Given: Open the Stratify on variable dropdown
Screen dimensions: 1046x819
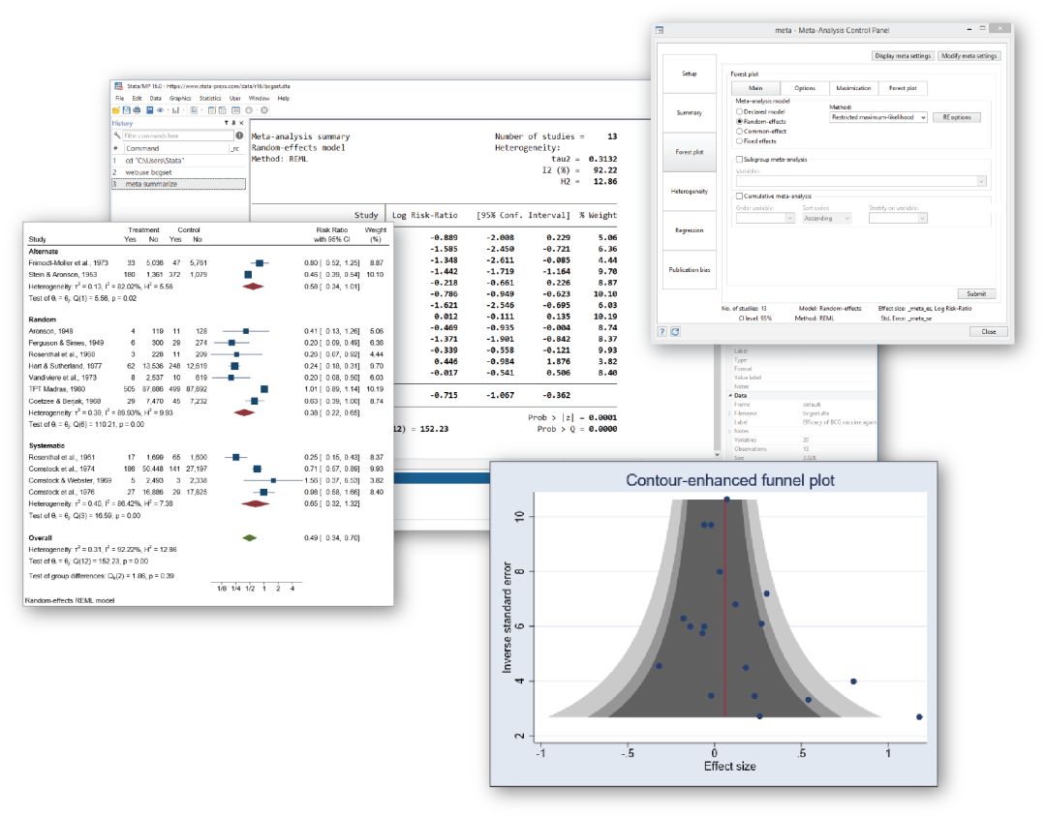Looking at the screenshot, I should point(898,218).
